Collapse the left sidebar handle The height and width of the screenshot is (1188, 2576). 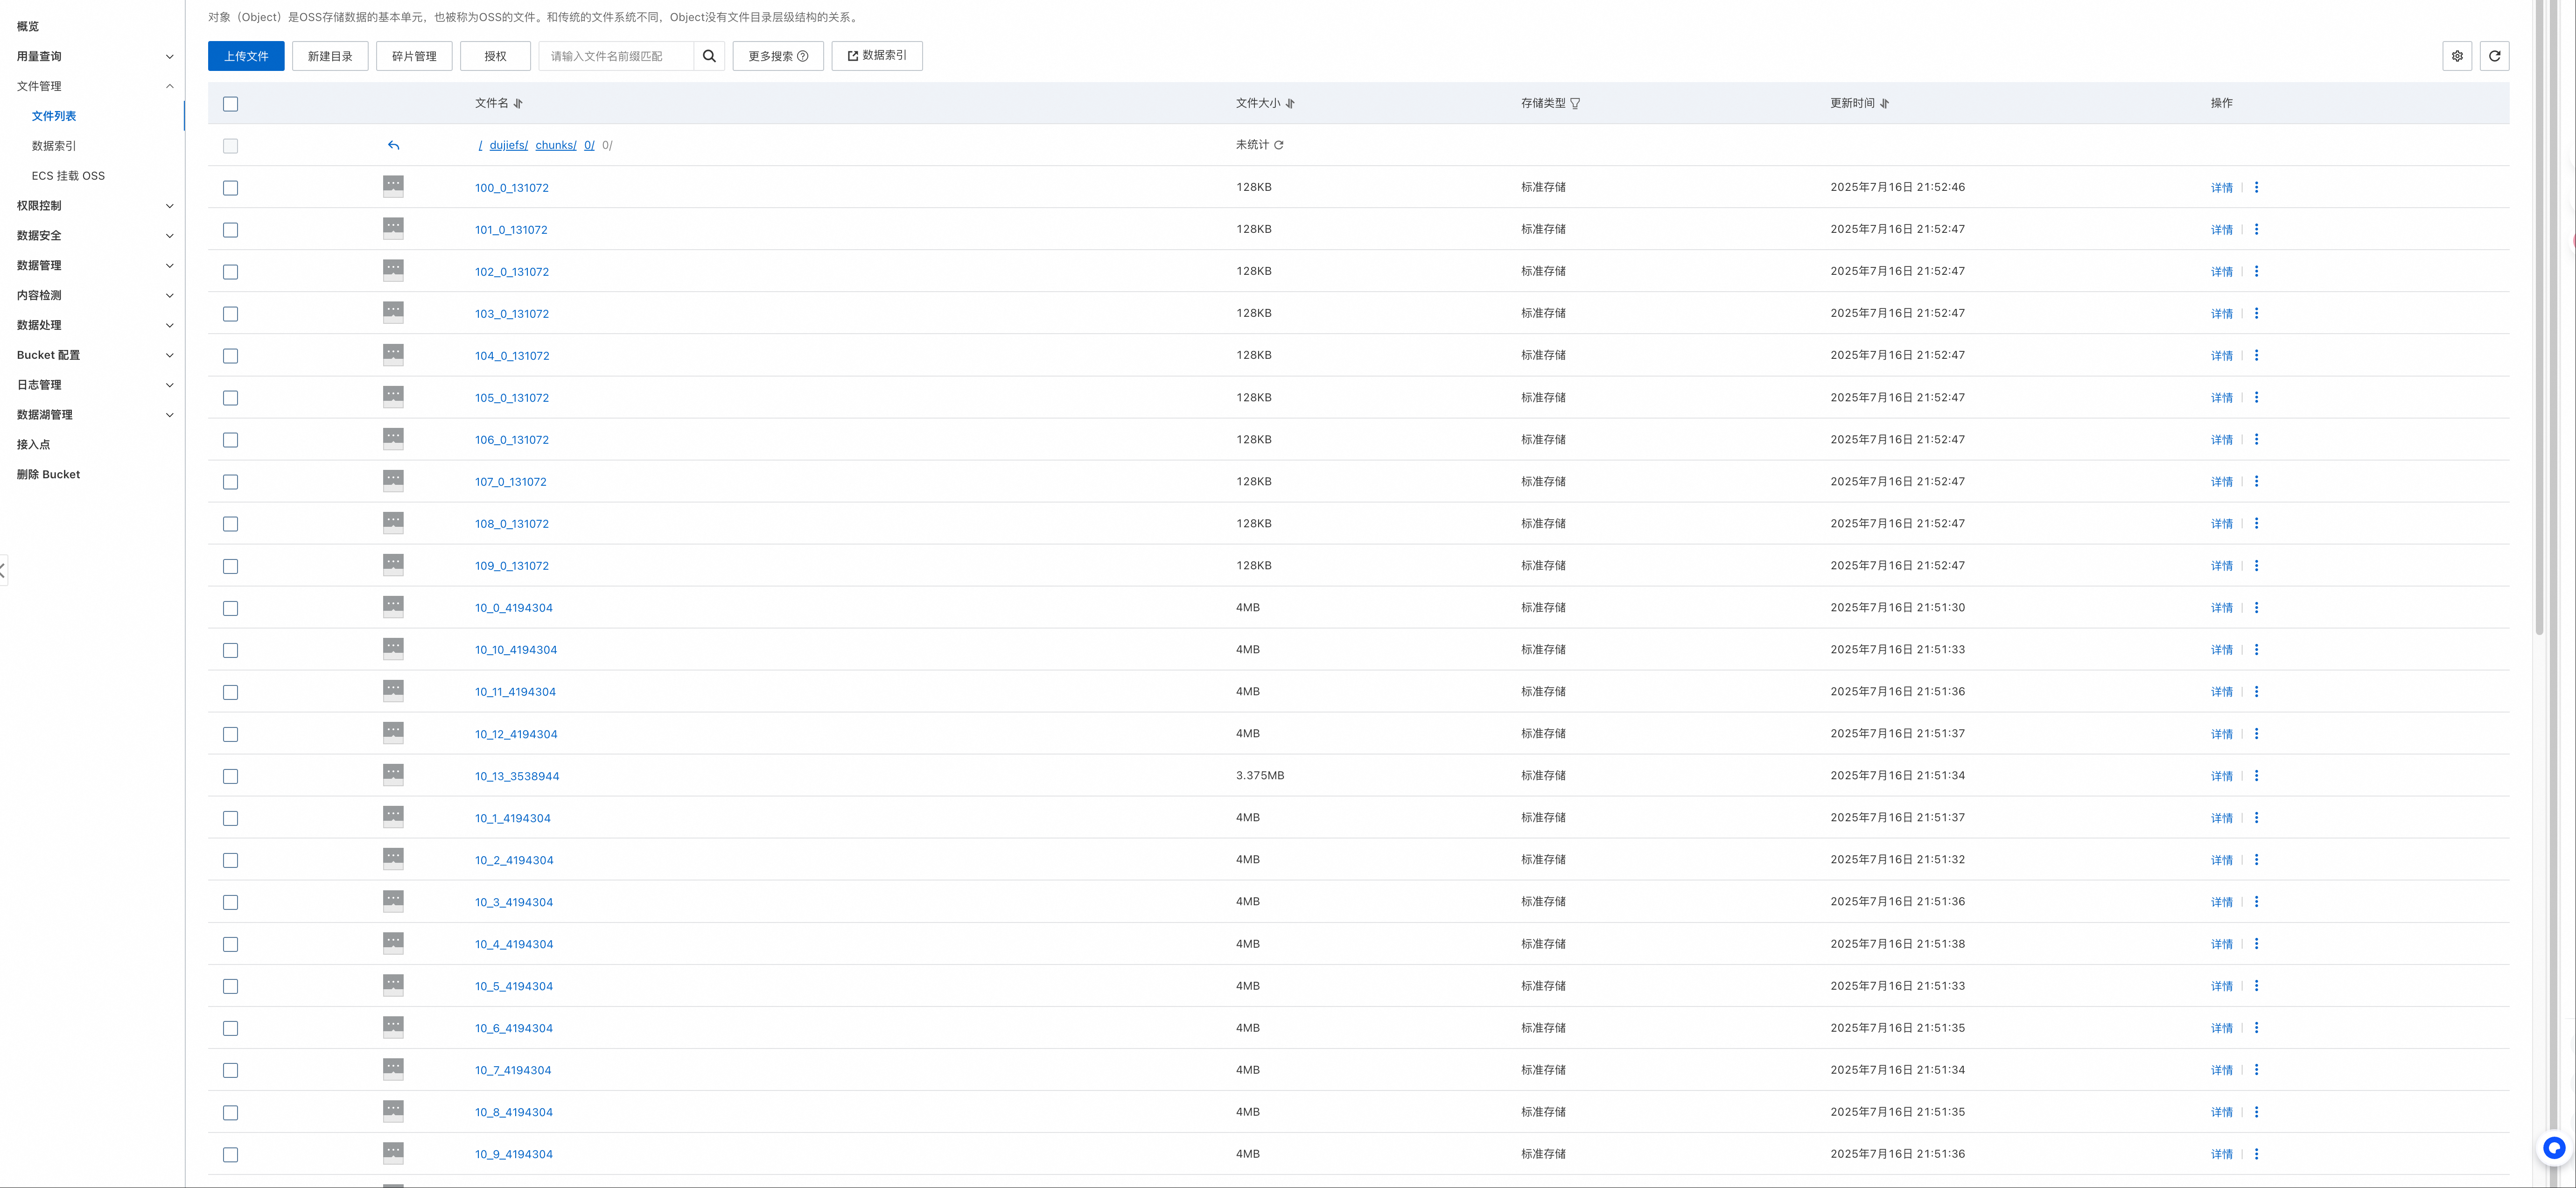[3, 570]
